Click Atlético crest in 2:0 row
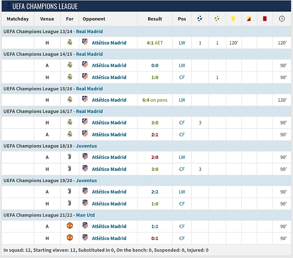Viewport: 293px width, 258px height. point(85,156)
